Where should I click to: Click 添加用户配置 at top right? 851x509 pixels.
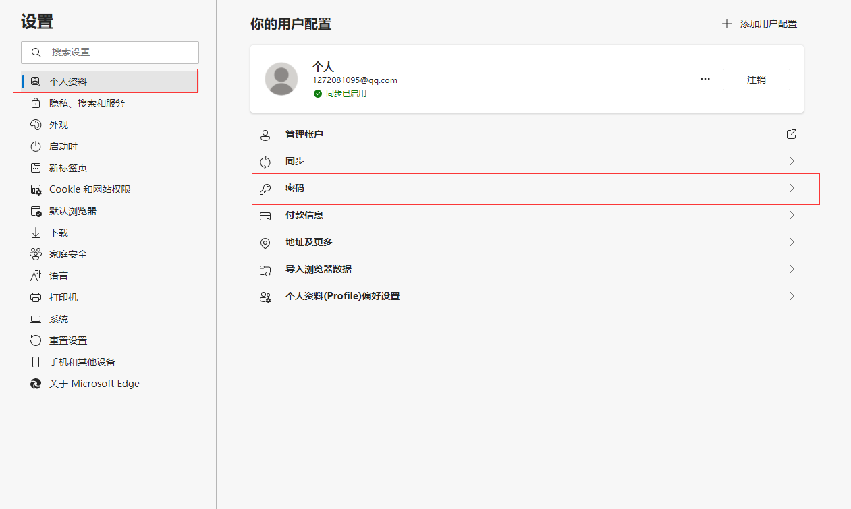click(759, 23)
